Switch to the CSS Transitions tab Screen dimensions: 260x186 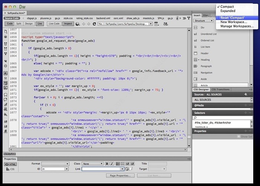click(x=221, y=90)
